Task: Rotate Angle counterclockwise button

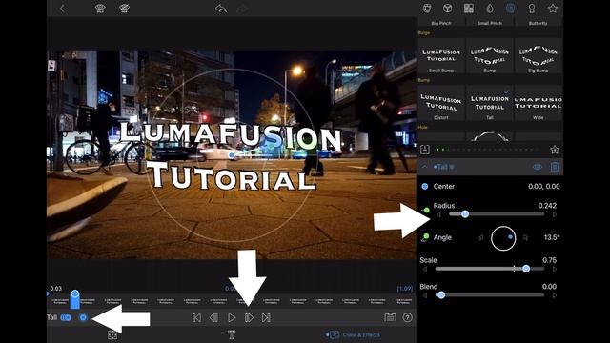Action: pyautogui.click(x=481, y=237)
